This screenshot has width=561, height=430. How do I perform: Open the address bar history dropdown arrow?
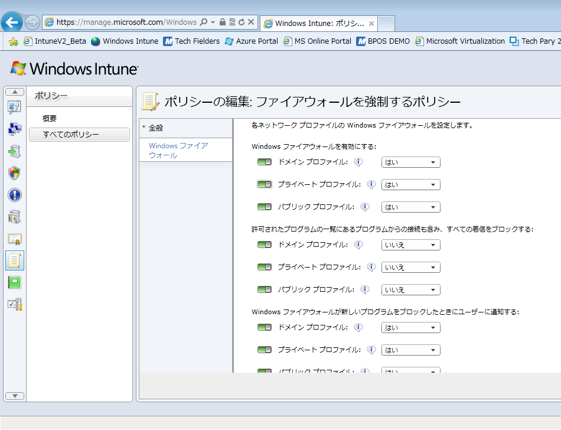coord(213,22)
